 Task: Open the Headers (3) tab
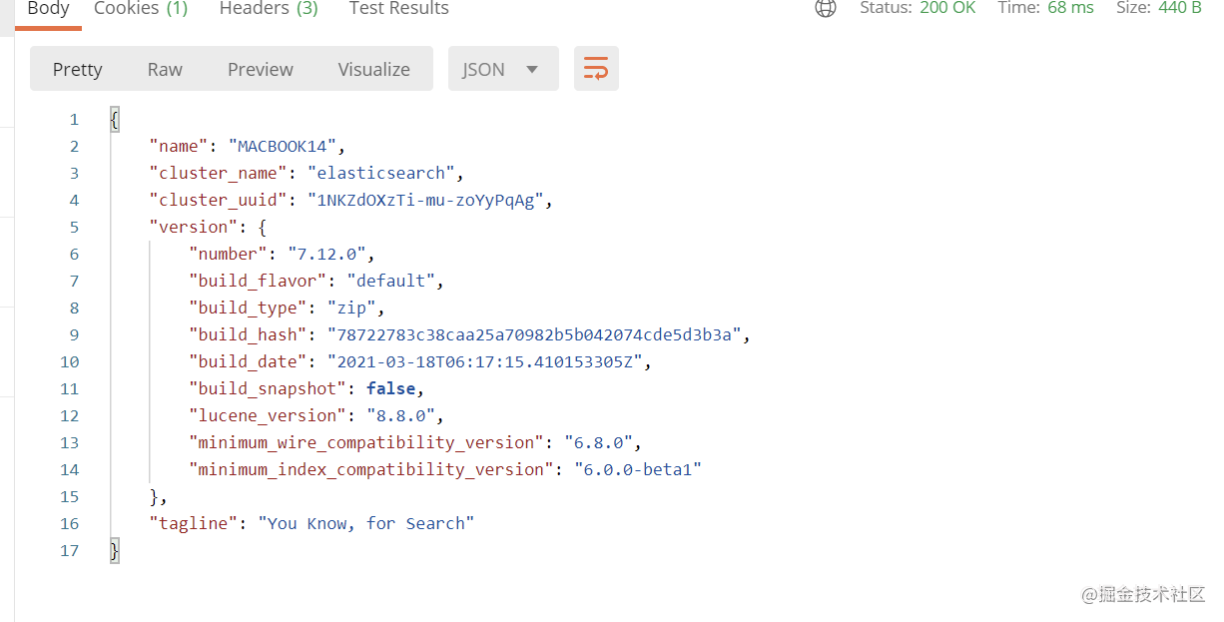coord(269,9)
